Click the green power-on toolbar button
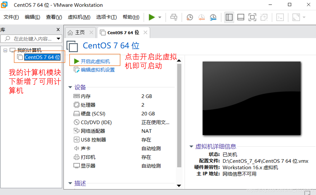 point(152,17)
